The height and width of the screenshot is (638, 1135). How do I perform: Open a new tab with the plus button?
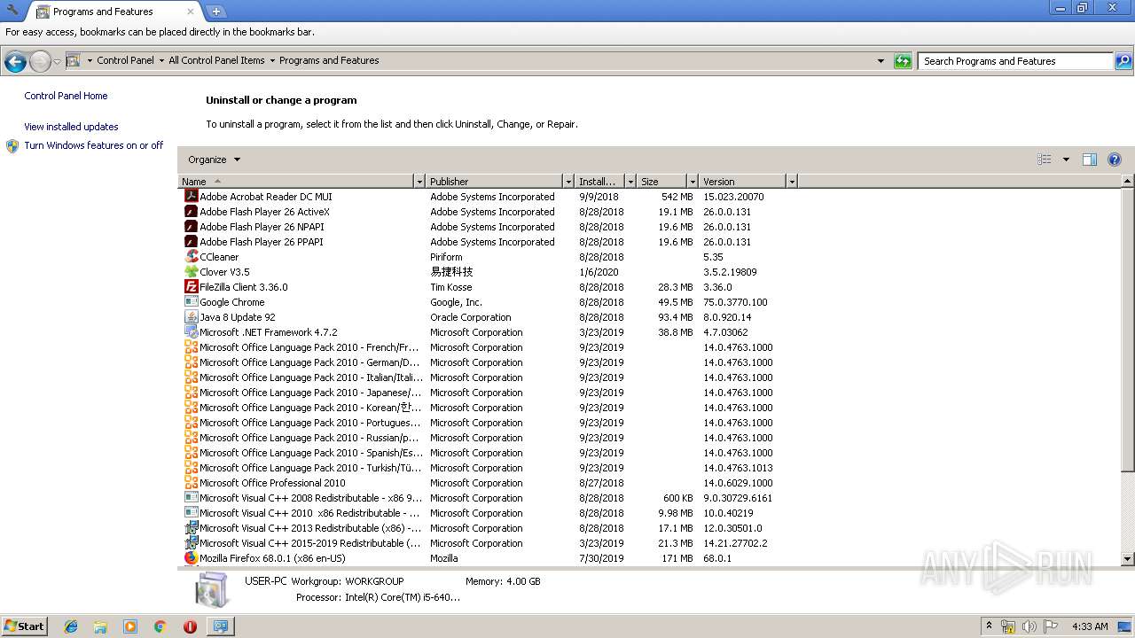tap(215, 12)
